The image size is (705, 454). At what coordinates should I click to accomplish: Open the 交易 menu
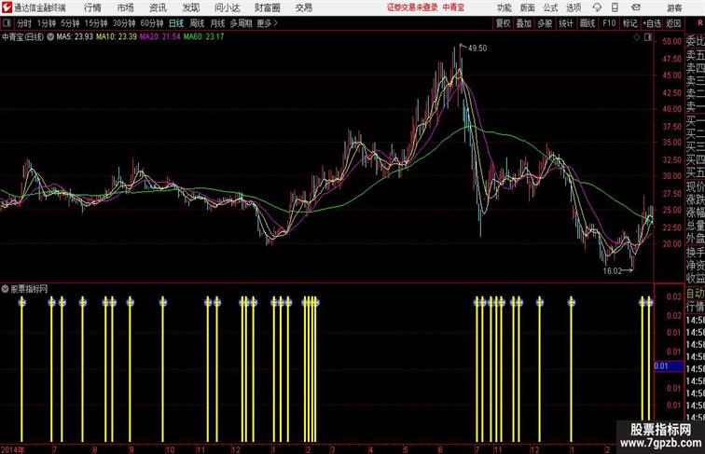coord(303,7)
